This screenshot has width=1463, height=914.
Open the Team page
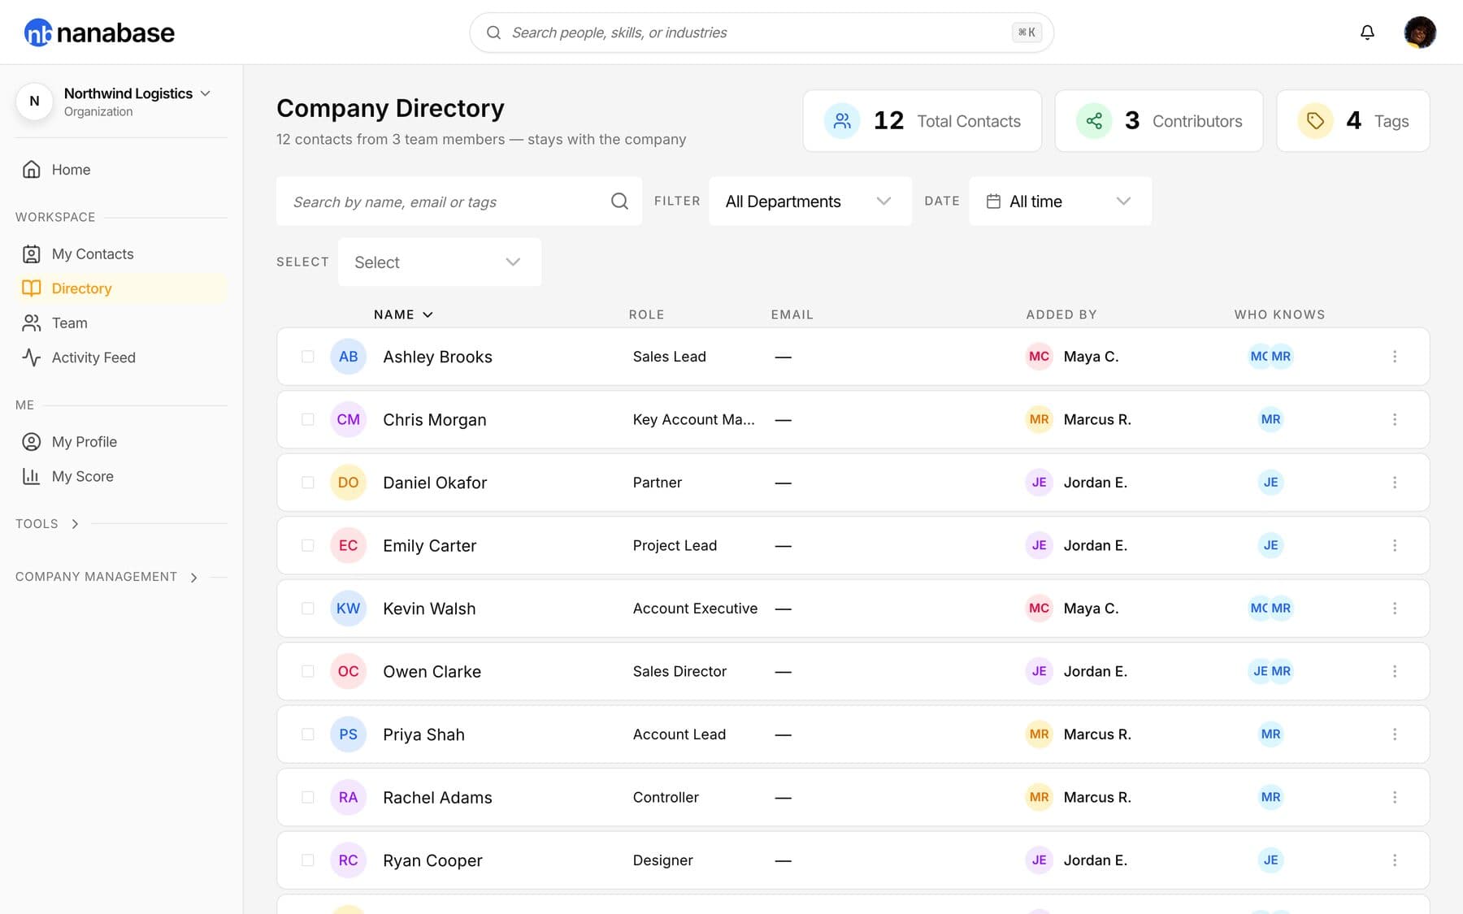pyautogui.click(x=122, y=323)
